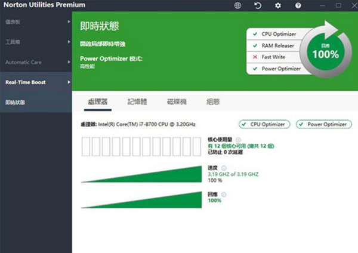Image resolution: width=358 pixels, height=253 pixels.
Task: Click the speed triangle graph
Action: pyautogui.click(x=141, y=174)
